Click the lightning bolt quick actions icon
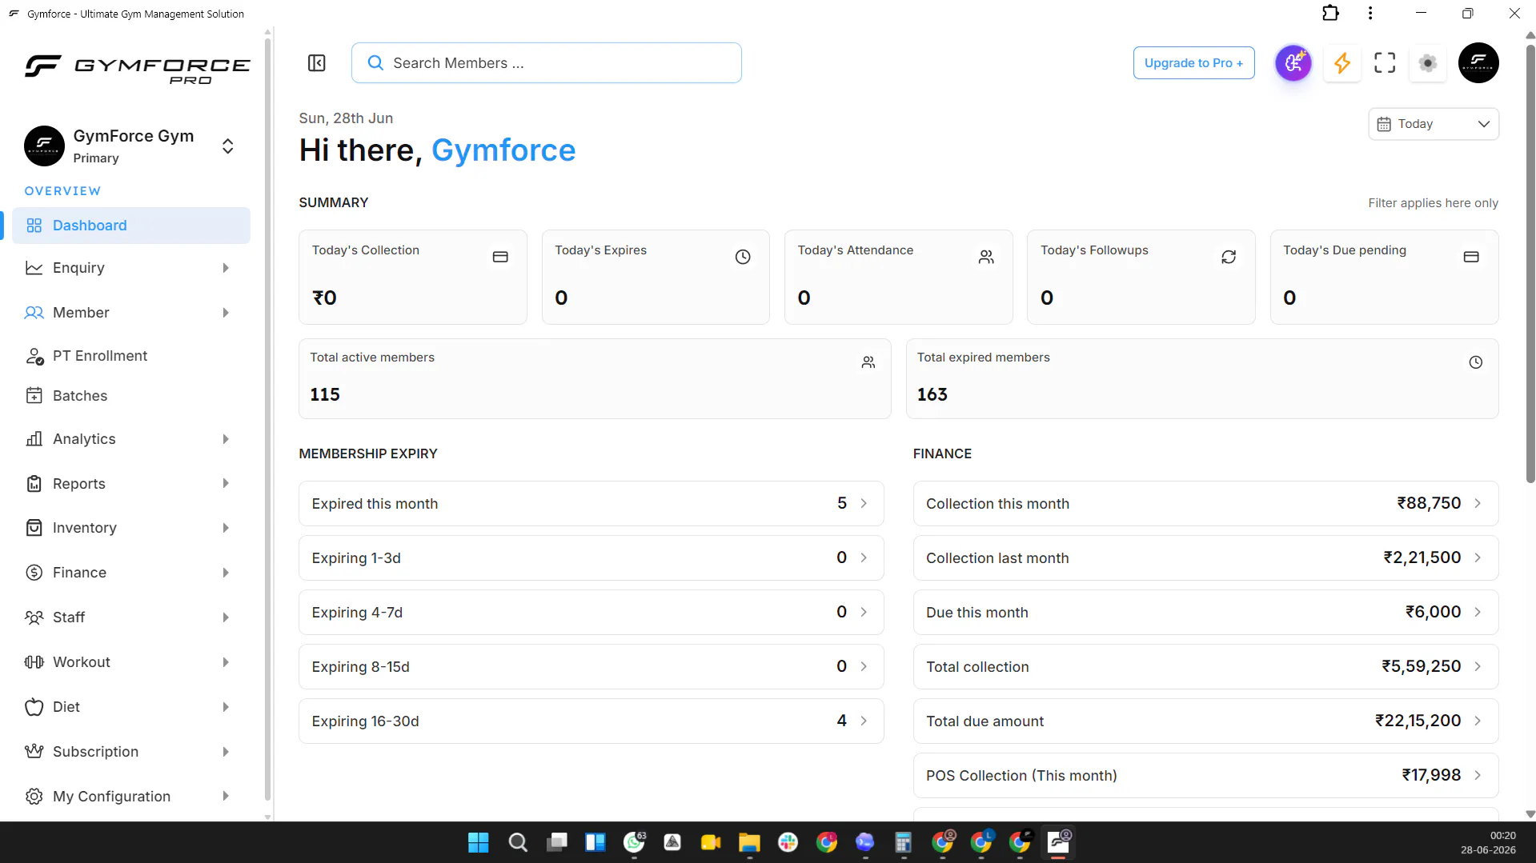Image resolution: width=1536 pixels, height=863 pixels. tap(1342, 63)
